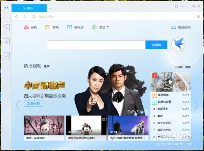Switch to banner slide 2 indicator
This screenshot has height=151, width=204.
[133, 112]
